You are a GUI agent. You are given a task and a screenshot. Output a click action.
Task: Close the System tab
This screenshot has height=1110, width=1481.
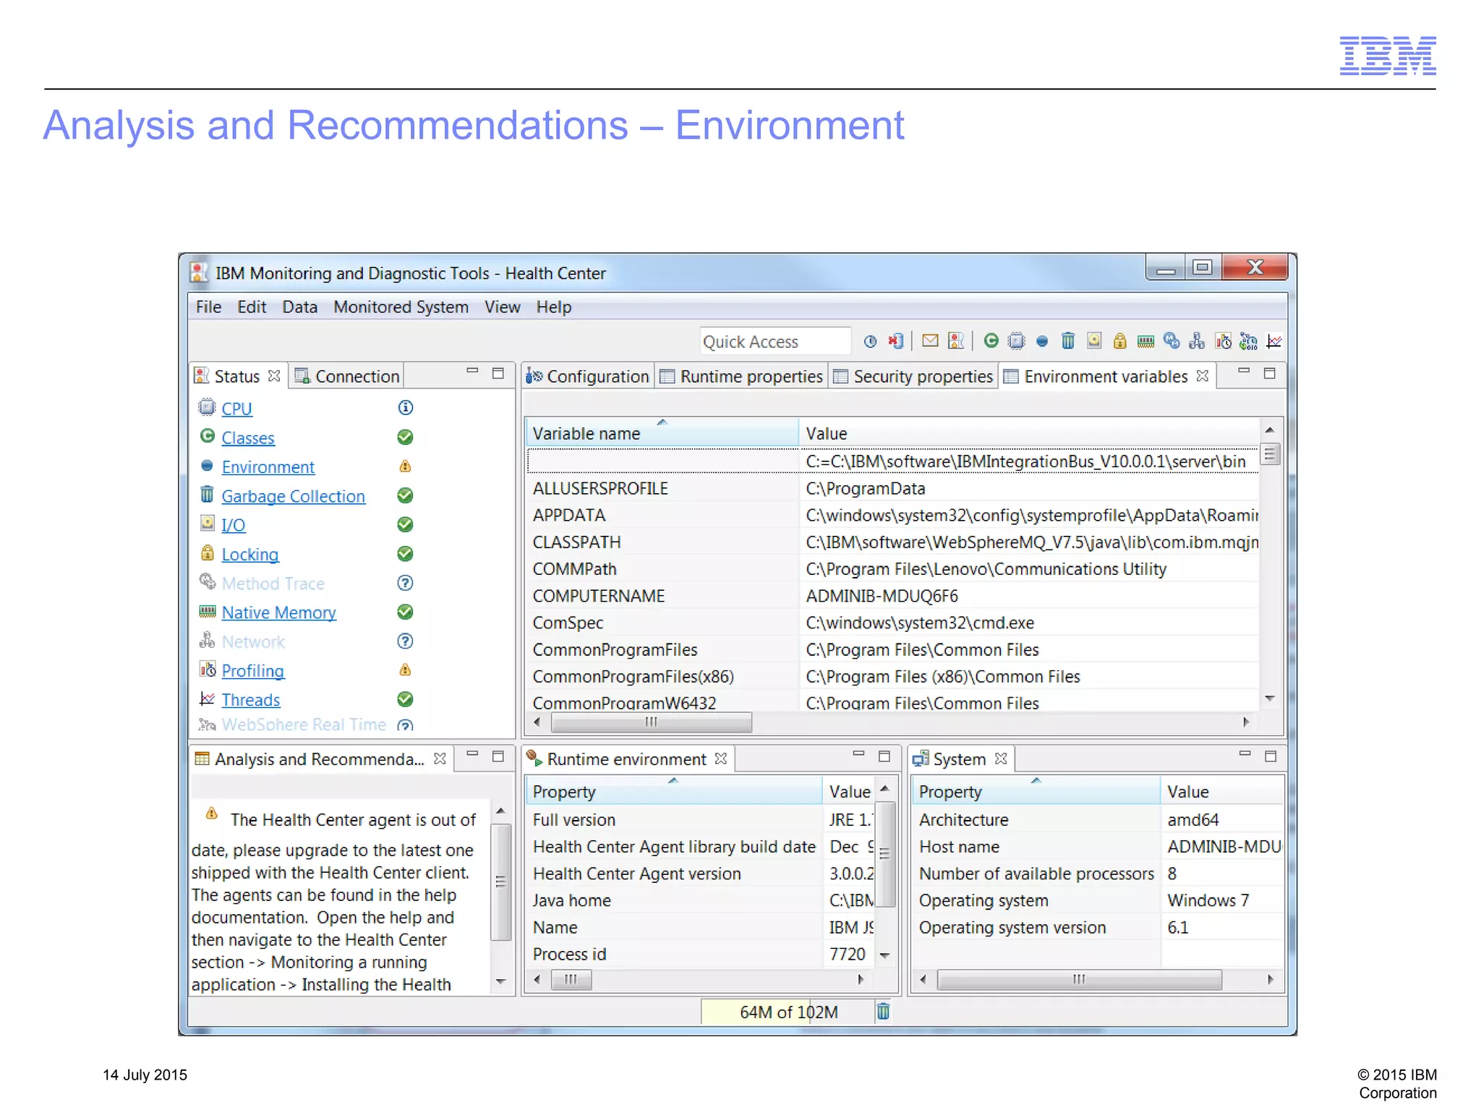tap(1001, 759)
